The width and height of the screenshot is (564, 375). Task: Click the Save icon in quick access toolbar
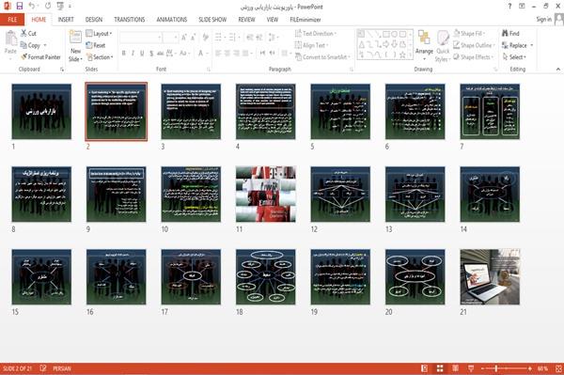click(x=20, y=6)
